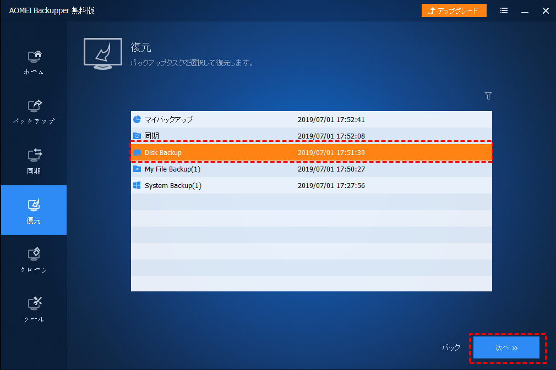Screen dimensions: 556x370
Task: Click the timestamp 2019/07/01 17:50:27
Action: pos(331,169)
